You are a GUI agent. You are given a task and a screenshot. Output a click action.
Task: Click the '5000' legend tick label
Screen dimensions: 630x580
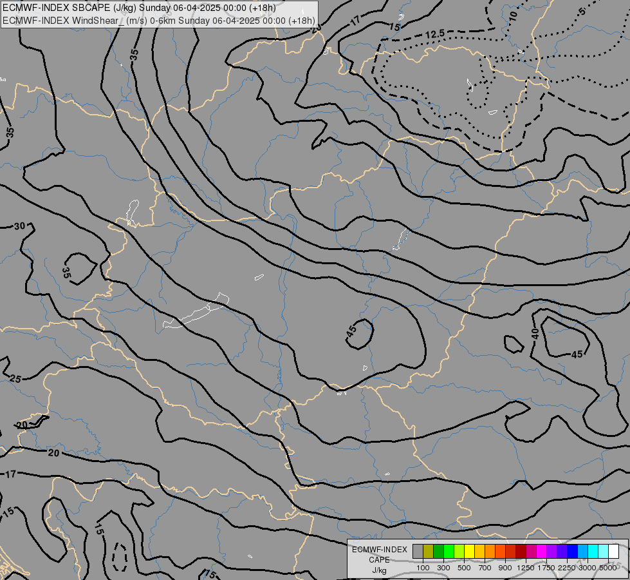pyautogui.click(x=608, y=568)
